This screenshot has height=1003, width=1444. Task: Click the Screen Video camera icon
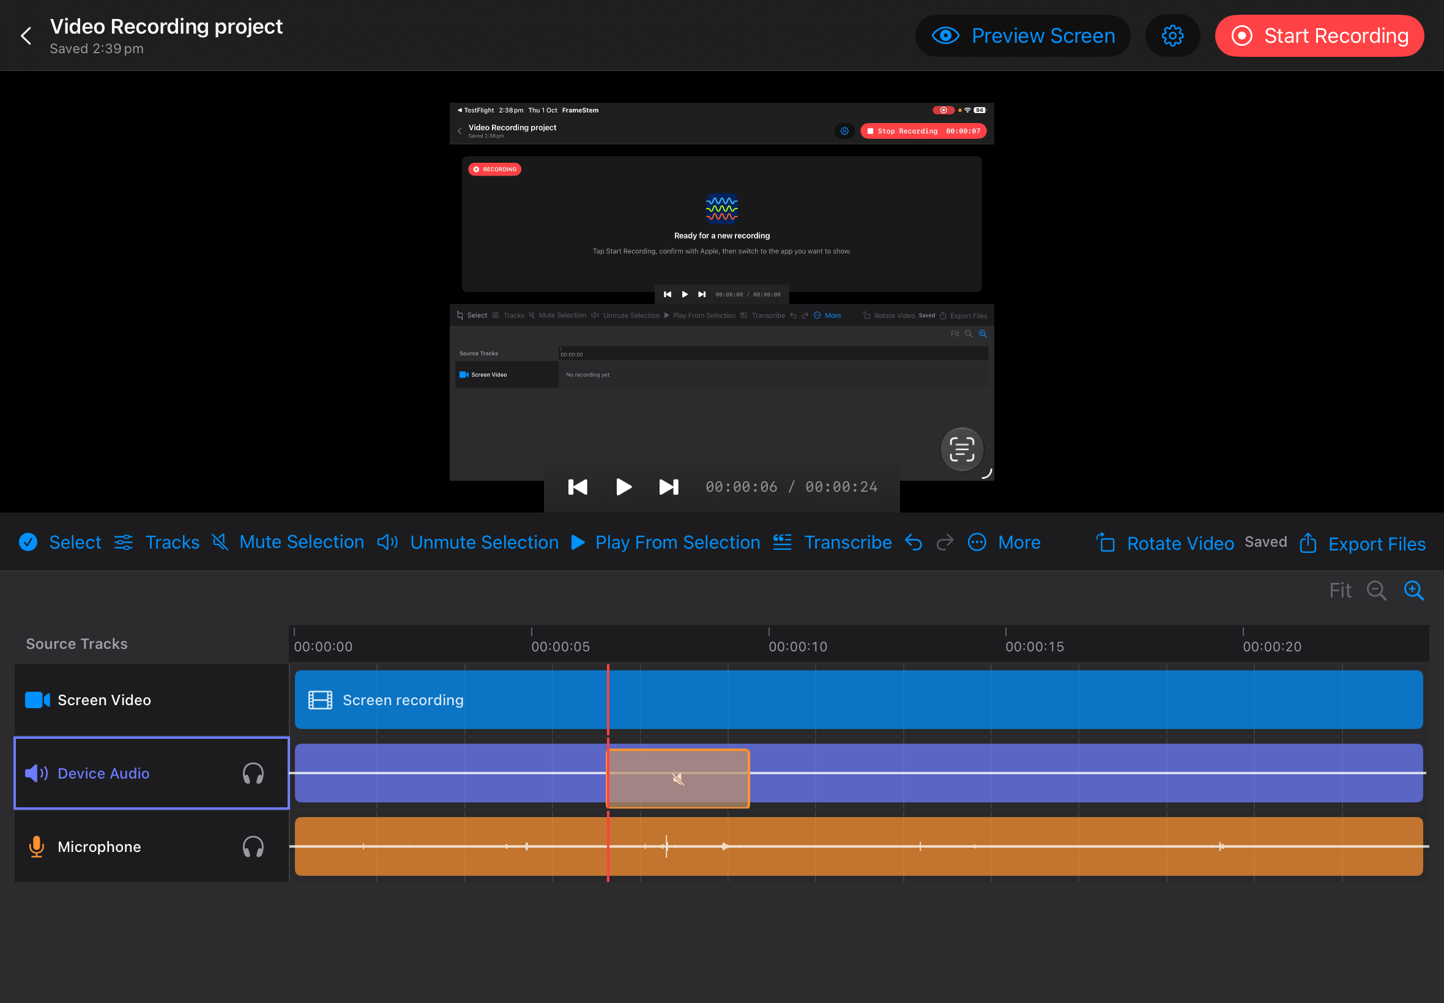point(37,700)
